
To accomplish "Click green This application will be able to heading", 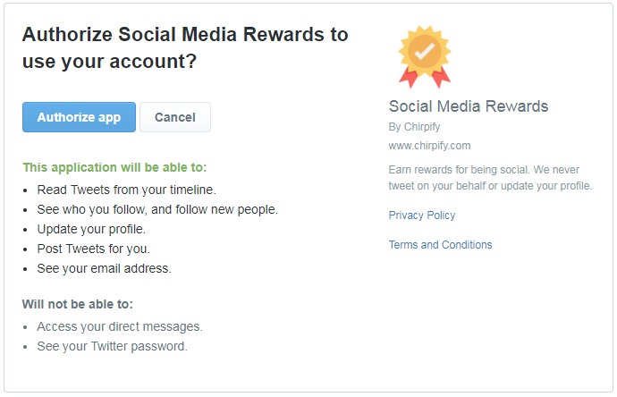I will 114,167.
